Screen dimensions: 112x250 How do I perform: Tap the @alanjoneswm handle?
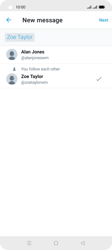click(35, 58)
